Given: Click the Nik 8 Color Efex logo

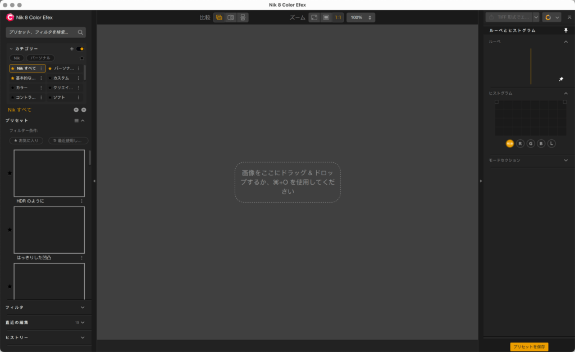Looking at the screenshot, I should [x=10, y=17].
